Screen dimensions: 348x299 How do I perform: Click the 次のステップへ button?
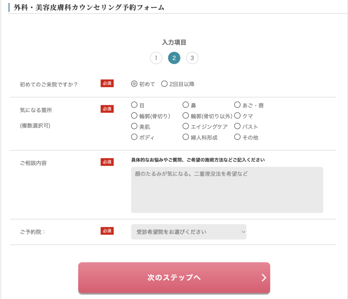(x=174, y=278)
